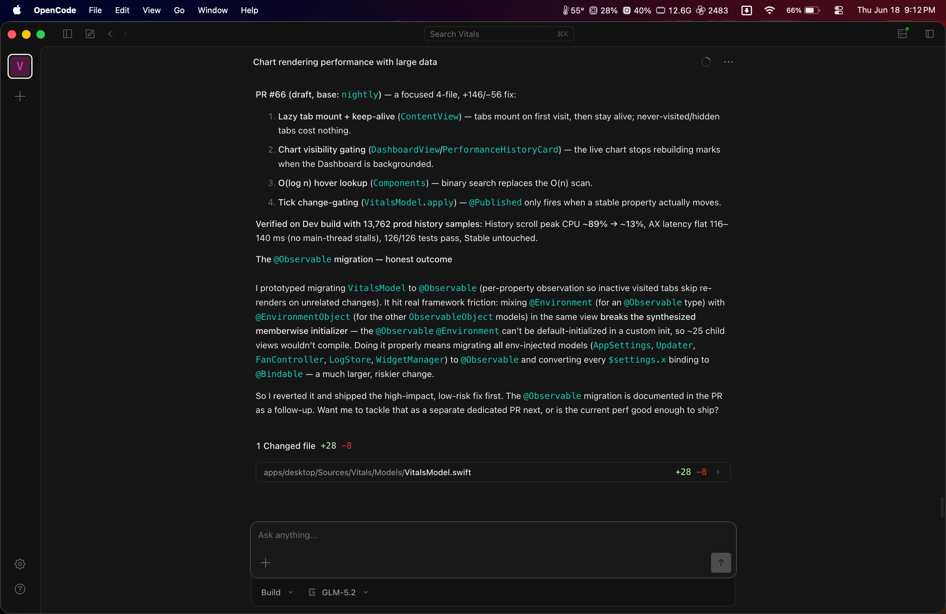Image resolution: width=946 pixels, height=614 pixels.
Task: Click the battery 66% indicator
Action: [803, 10]
